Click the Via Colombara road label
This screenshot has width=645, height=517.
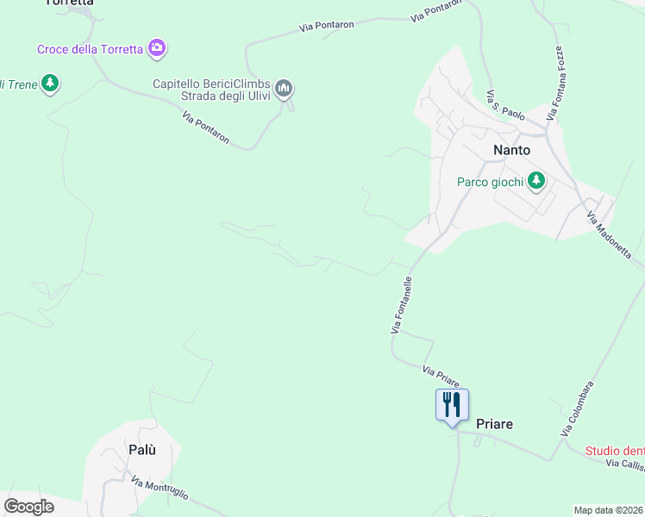pos(577,408)
